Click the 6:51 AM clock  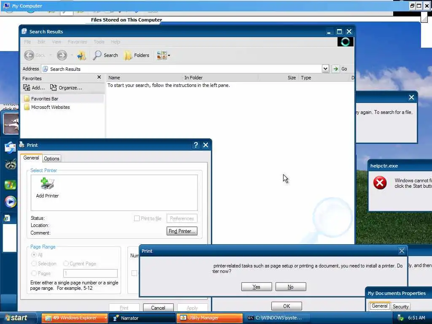(416, 318)
